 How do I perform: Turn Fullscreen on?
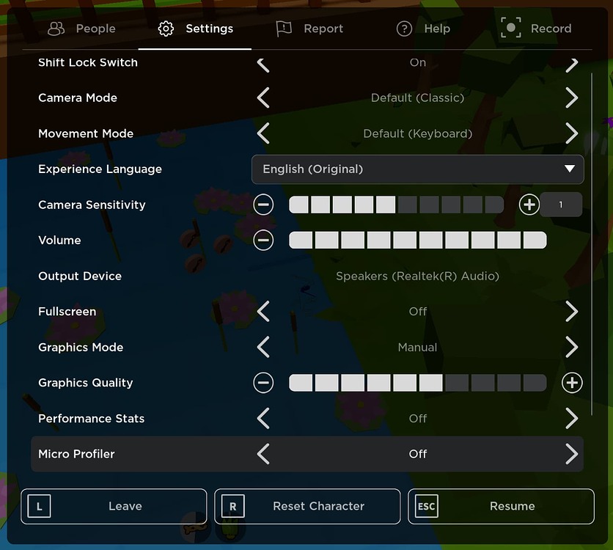[572, 311]
